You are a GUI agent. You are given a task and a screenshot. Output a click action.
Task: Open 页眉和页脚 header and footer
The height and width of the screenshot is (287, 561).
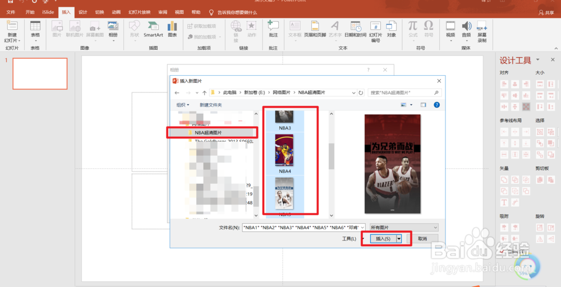tap(315, 29)
